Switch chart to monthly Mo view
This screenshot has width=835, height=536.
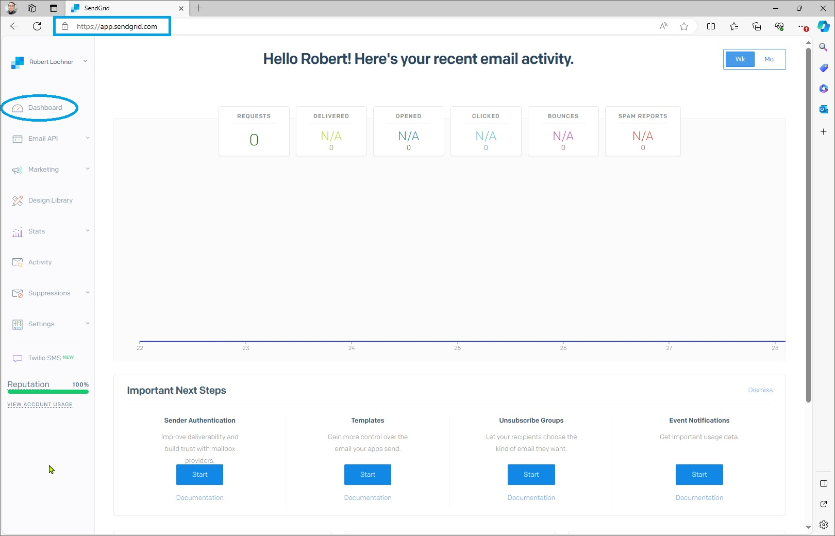click(x=769, y=59)
